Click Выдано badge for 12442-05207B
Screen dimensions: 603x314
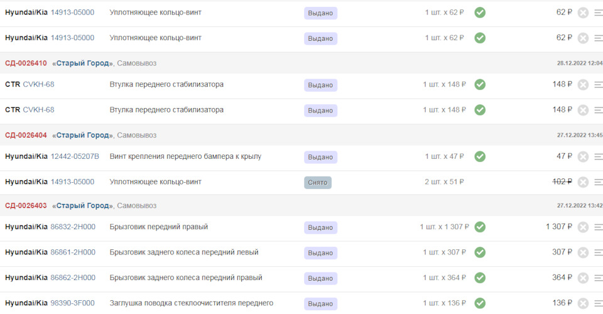[320, 157]
